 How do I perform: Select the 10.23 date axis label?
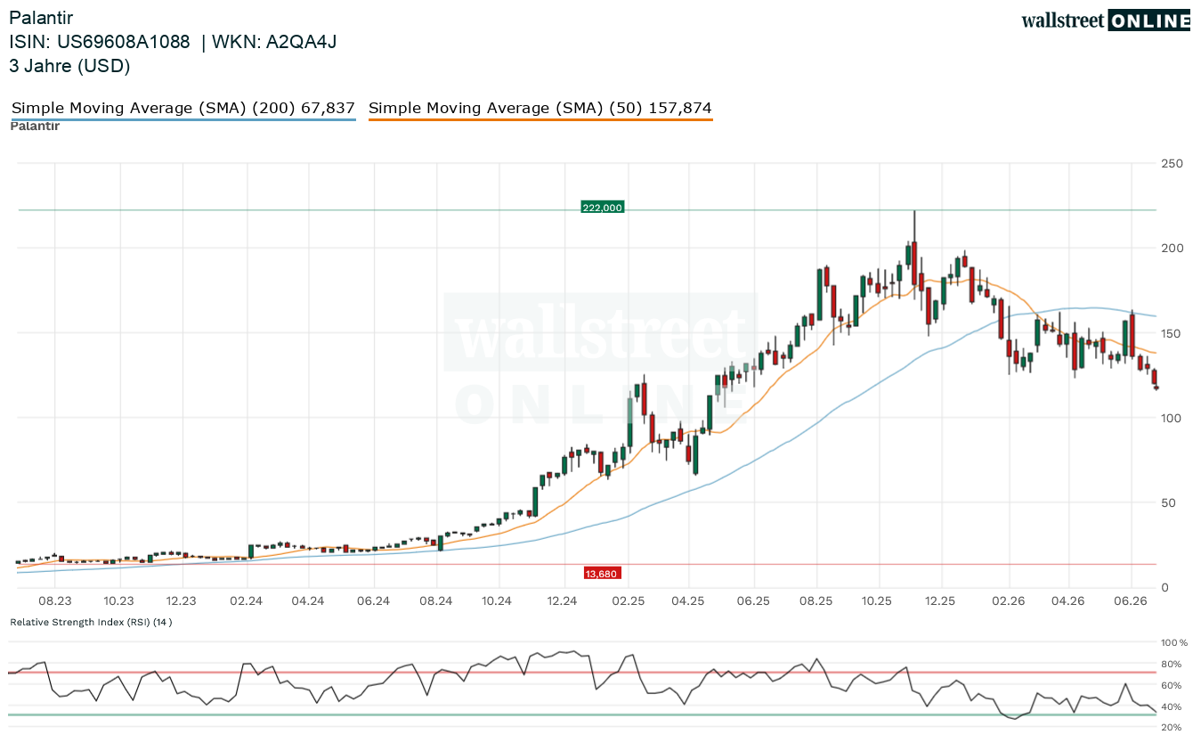click(x=118, y=601)
